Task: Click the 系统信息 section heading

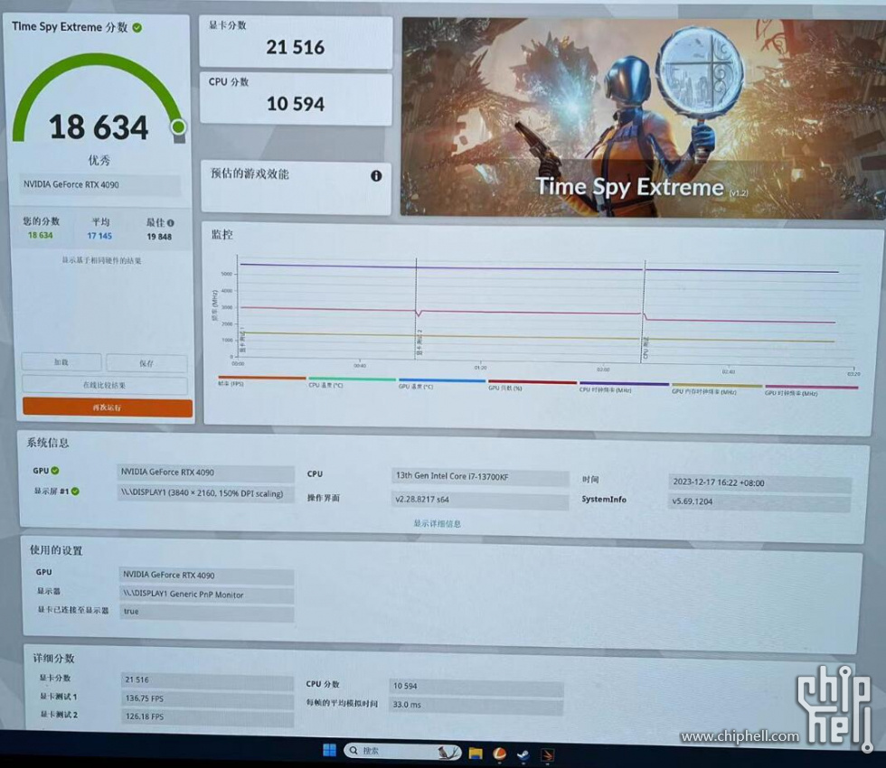Action: [x=47, y=443]
